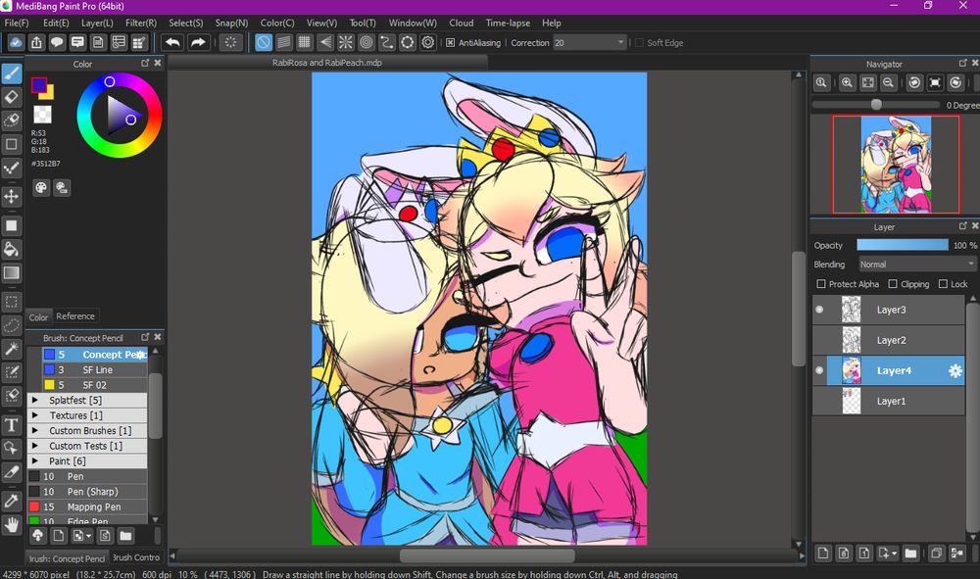Open the RabiRosa and RabiPeach.mdp document tab
Viewport: 980px width, 579px height.
(x=327, y=63)
